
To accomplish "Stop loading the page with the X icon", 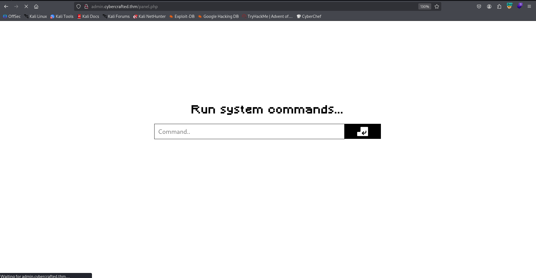I will tap(26, 6).
